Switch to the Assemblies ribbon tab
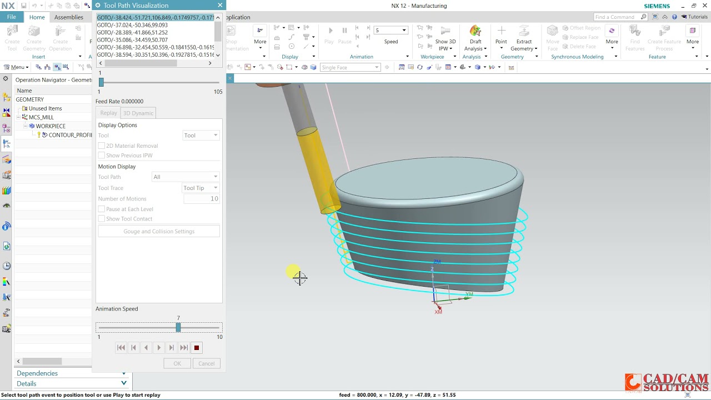This screenshot has height=400, width=711. click(69, 17)
